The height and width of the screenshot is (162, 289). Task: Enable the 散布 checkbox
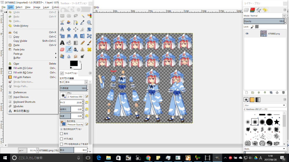[x=62, y=134]
